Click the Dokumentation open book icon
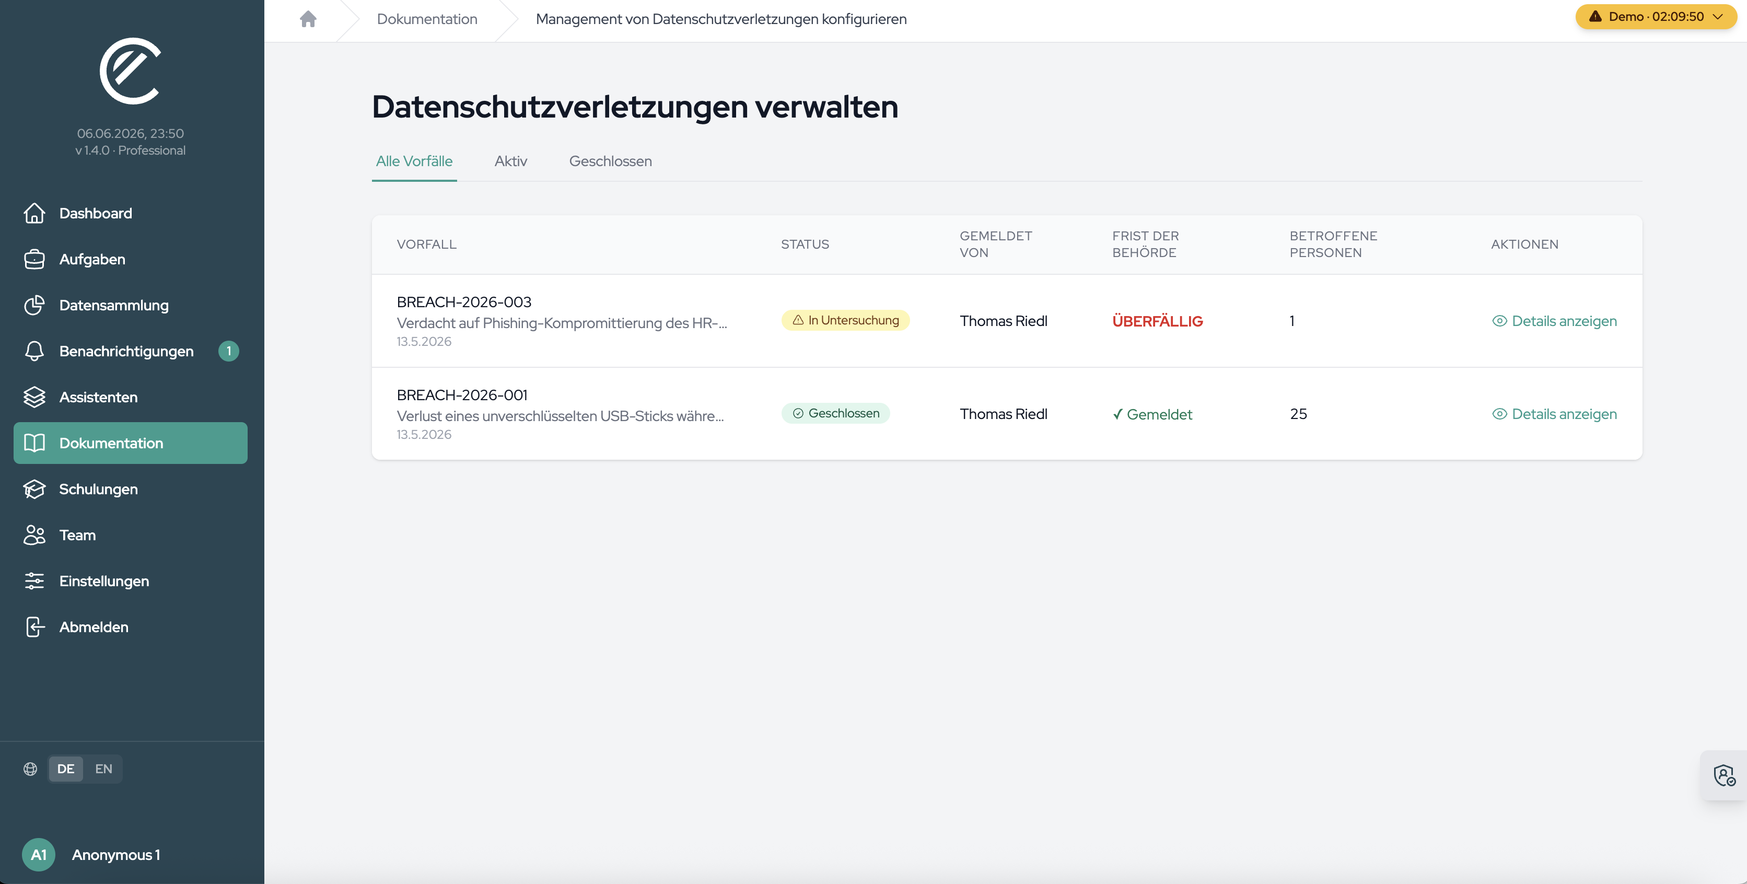Viewport: 1747px width, 884px height. pos(34,443)
